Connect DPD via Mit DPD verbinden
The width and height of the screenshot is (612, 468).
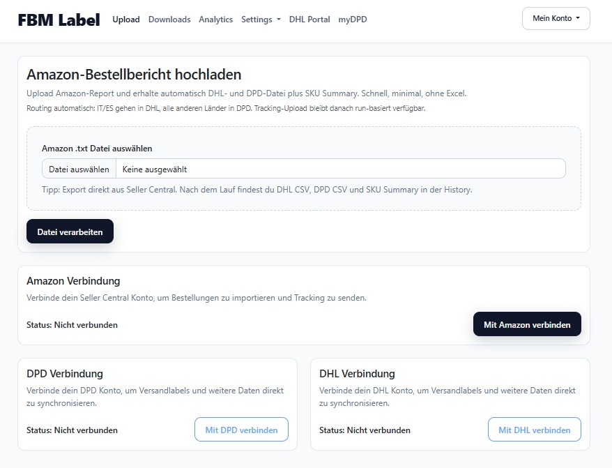point(241,430)
